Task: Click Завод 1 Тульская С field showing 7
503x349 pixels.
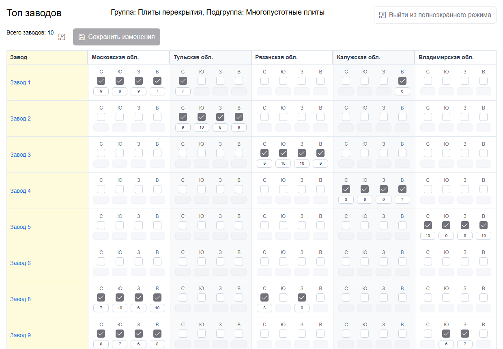Action: click(183, 91)
